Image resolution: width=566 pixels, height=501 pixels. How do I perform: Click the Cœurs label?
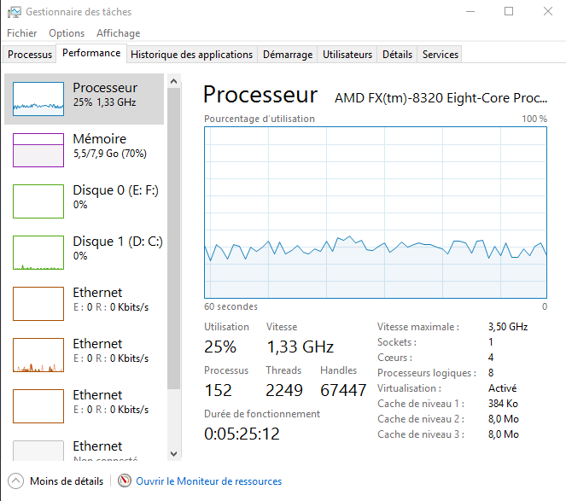click(x=395, y=358)
